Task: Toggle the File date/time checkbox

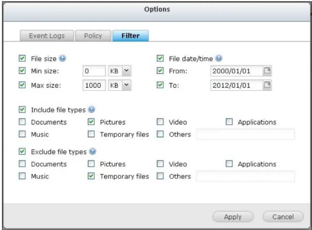Action: [160, 58]
